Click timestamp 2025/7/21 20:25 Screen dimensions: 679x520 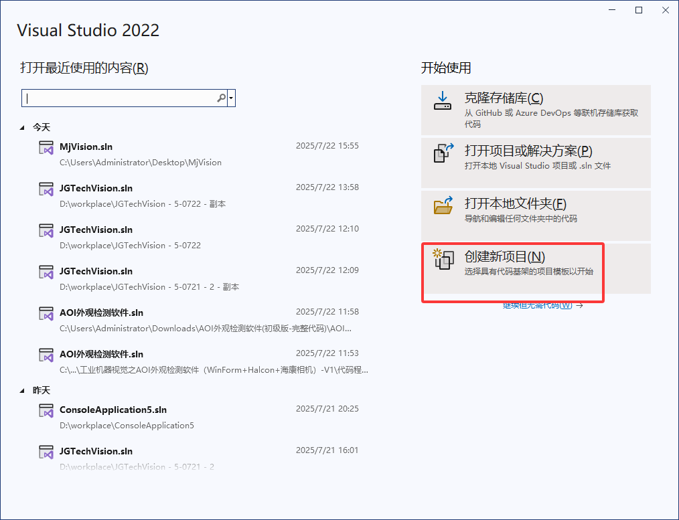tap(327, 410)
